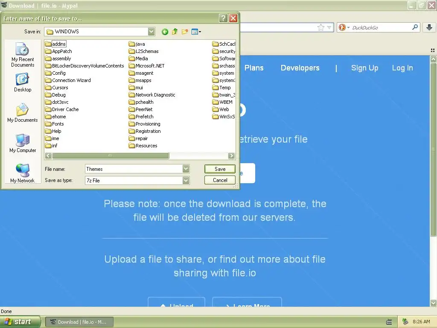Screen dimensions: 437x328
Task: Click the dialog Help question mark button
Action: tap(223, 18)
